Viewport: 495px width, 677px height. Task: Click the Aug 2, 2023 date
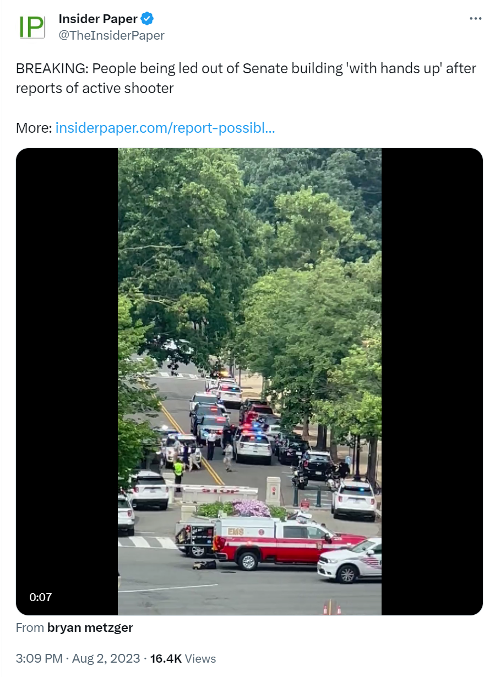pyautogui.click(x=105, y=658)
